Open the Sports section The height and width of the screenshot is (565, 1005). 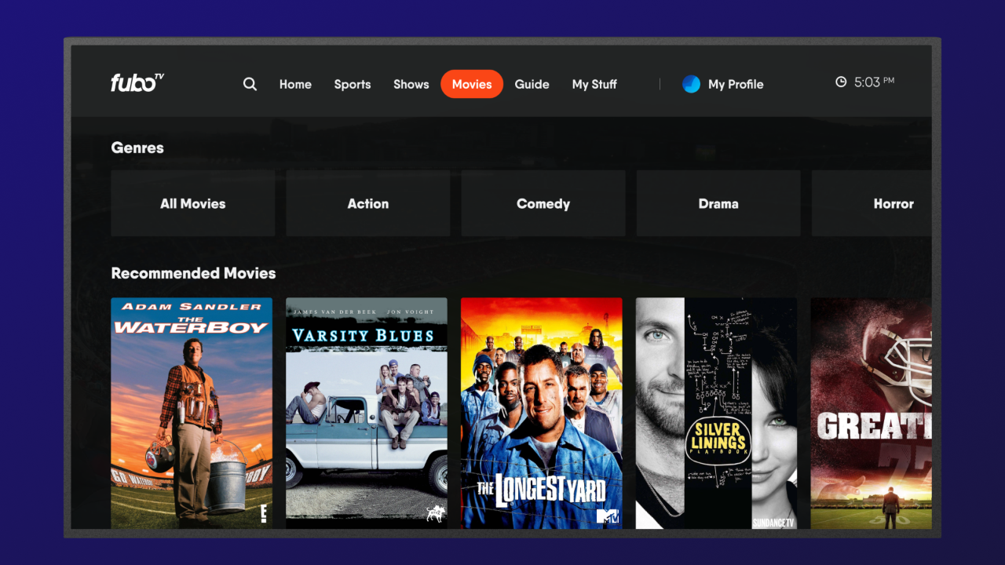pos(353,84)
